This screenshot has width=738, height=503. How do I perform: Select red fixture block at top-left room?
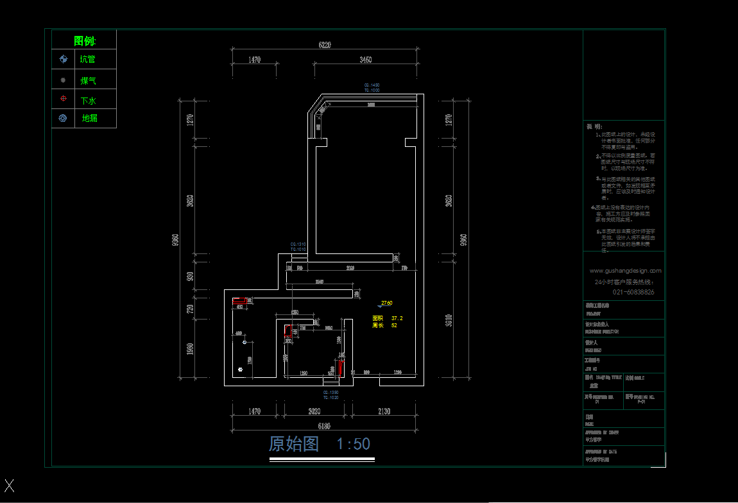[241, 300]
